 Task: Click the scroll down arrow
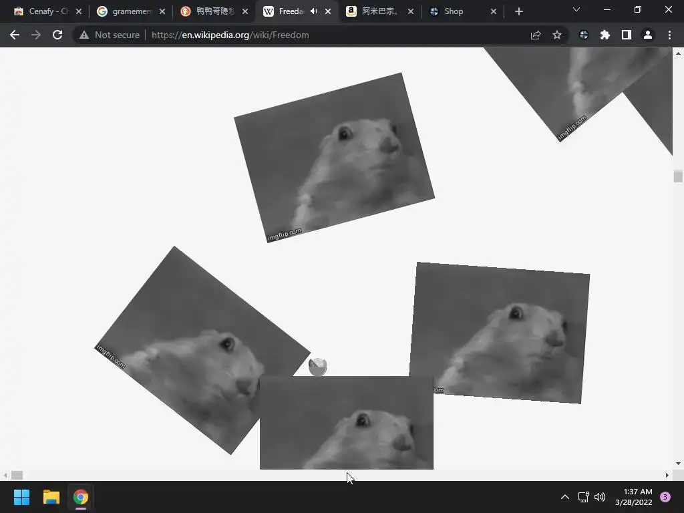678,464
